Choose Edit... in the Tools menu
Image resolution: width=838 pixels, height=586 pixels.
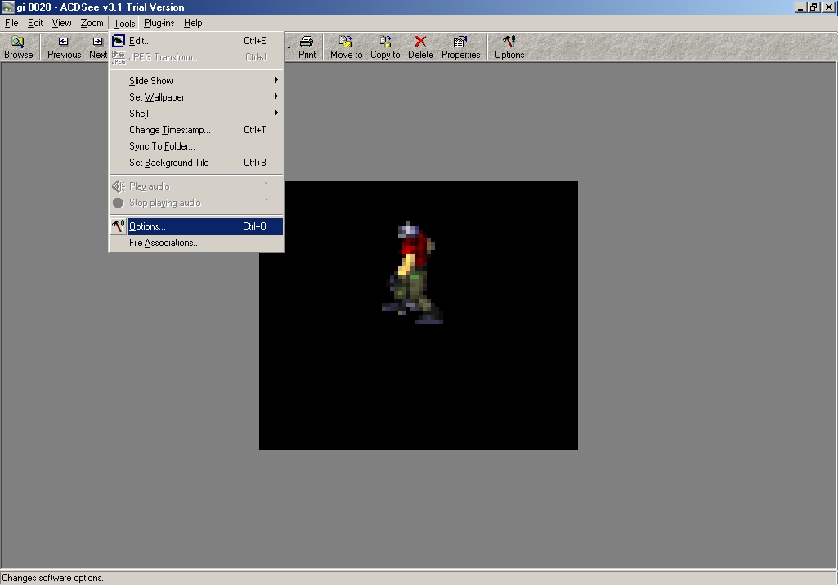196,41
